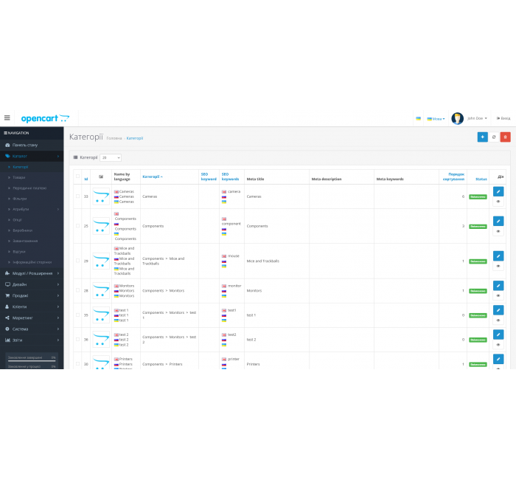Click the green status badge for Cameras

pos(478,197)
